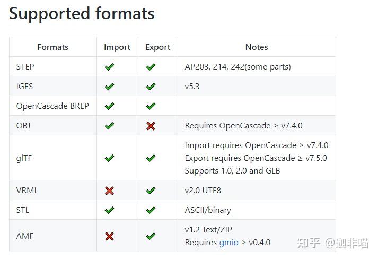
Task: Click the green check in STEP Import cell
Action: point(109,67)
